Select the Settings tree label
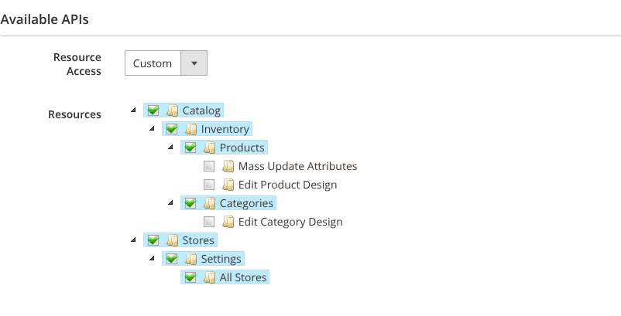This screenshot has height=316, width=621. click(221, 259)
